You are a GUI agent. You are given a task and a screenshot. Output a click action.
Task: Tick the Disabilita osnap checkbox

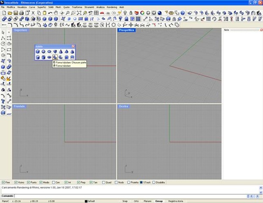pyautogui.click(x=153, y=182)
